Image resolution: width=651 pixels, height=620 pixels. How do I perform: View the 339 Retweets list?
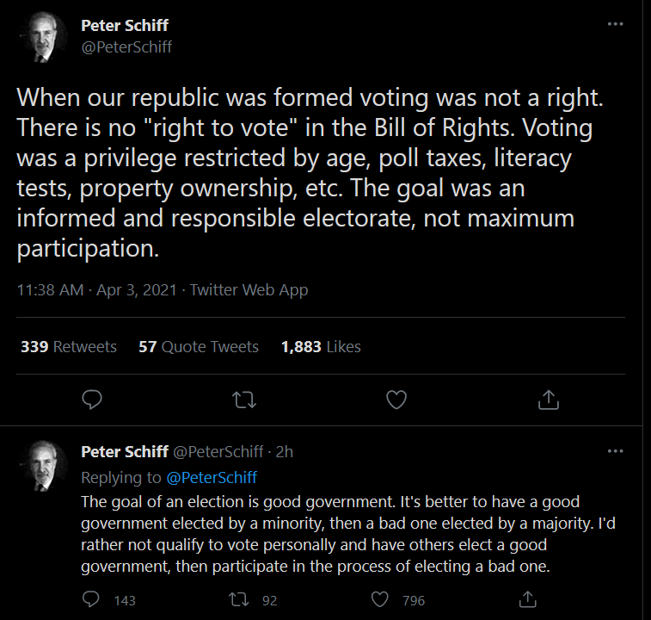tap(69, 346)
